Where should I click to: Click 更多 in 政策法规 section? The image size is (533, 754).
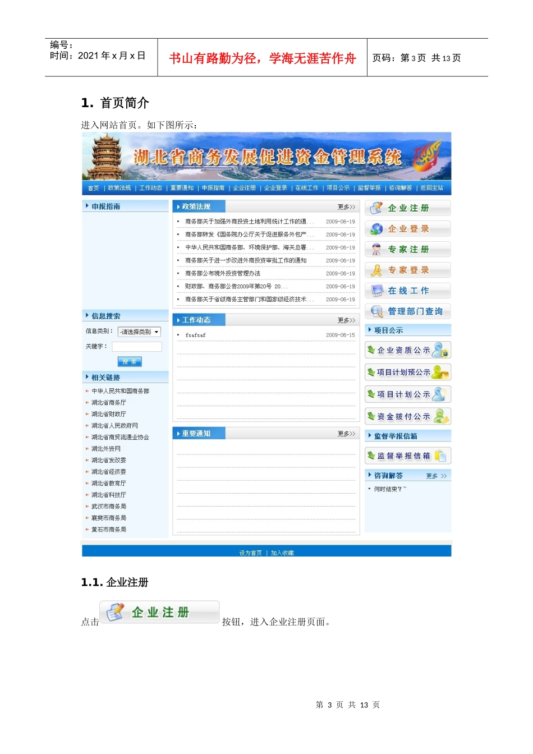point(346,207)
